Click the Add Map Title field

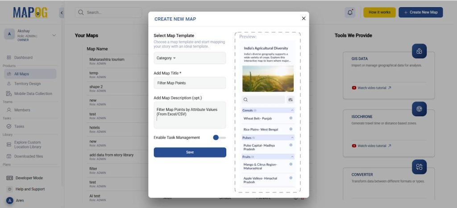(190, 83)
